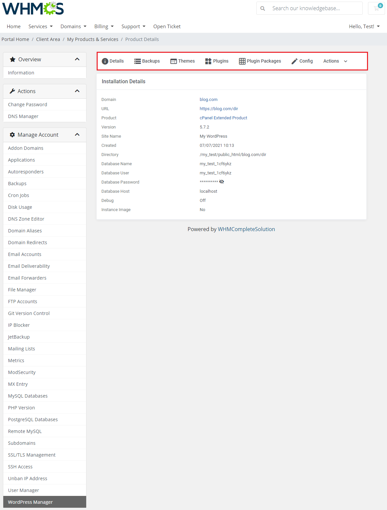Screen dimensions: 387x510
Task: Open Addon Domains in sidebar
Action: [x=45, y=148]
